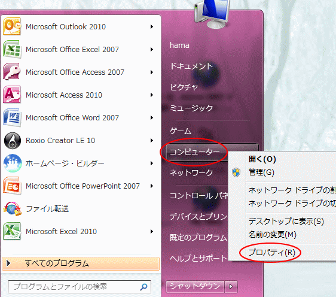Expand PowerPoint 2007 submenu arrow
Screen dimensions: 336x297
pos(152,186)
